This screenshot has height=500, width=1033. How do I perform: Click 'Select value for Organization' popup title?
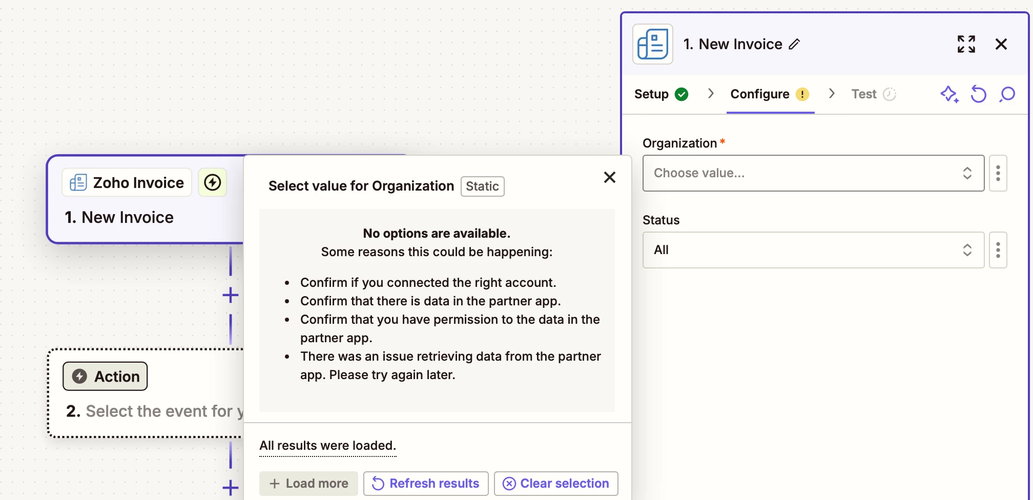click(x=361, y=186)
